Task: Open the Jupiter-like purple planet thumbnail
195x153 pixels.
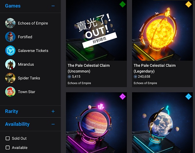Action: tap(97, 122)
